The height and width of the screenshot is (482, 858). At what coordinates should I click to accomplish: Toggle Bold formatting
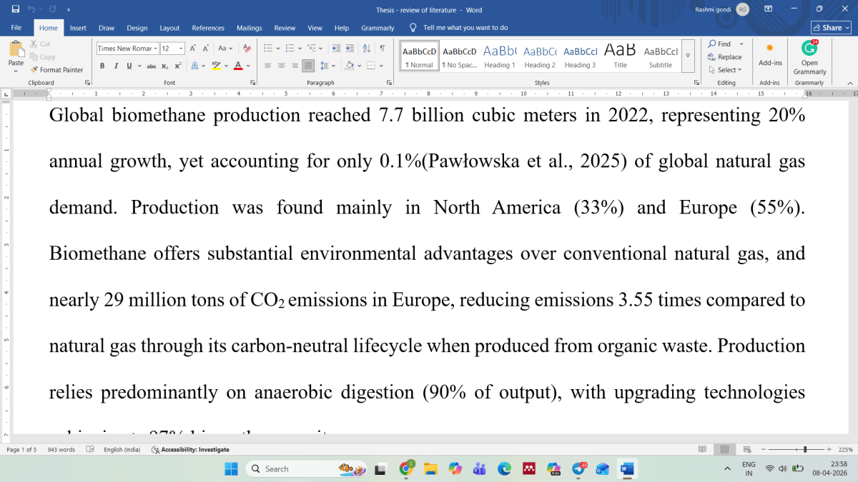tap(102, 66)
